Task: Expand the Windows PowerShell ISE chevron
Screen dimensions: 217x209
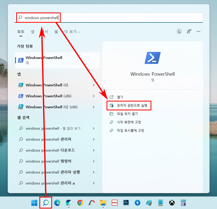Action: pyautogui.click(x=94, y=85)
